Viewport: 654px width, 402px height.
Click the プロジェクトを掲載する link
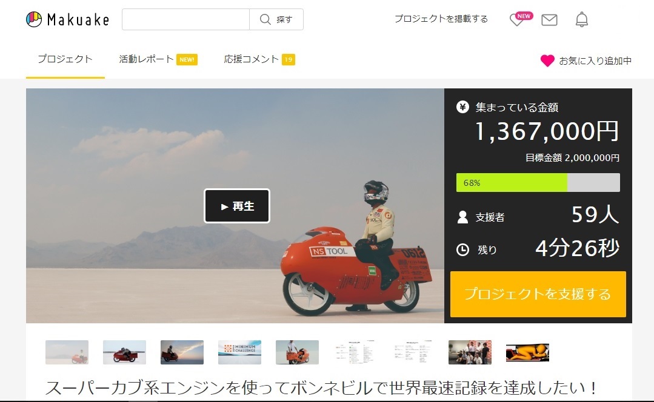point(441,19)
